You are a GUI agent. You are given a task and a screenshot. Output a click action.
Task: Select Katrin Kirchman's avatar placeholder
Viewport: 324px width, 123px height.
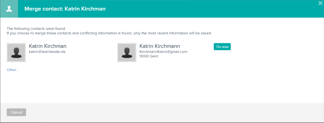16,52
